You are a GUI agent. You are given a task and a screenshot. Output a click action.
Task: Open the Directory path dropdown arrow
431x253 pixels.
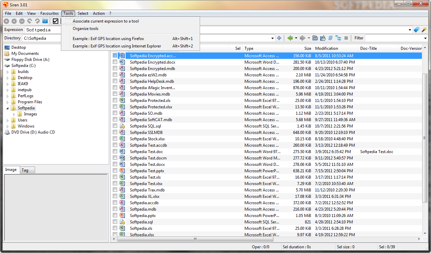pyautogui.click(x=272, y=38)
